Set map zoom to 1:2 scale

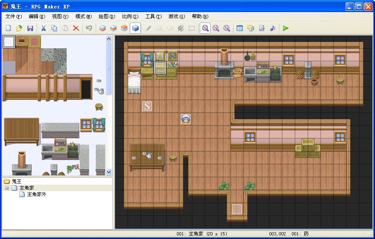click(216, 28)
